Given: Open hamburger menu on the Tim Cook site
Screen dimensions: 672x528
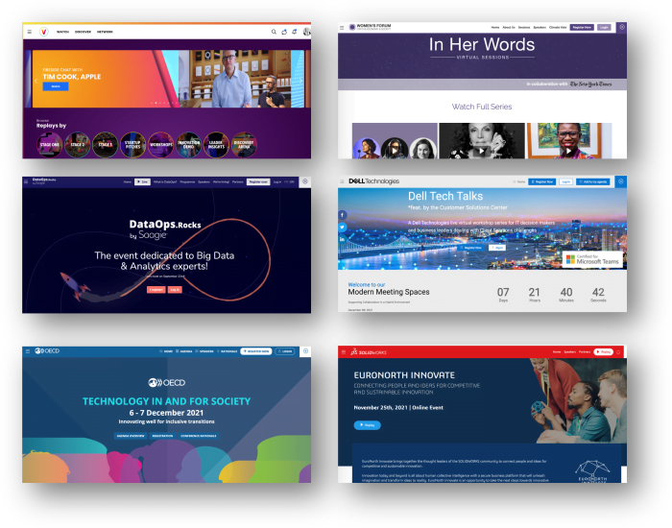Looking at the screenshot, I should [29, 32].
